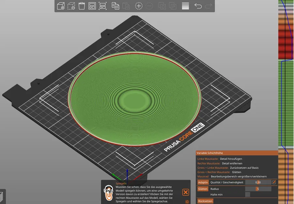Open the variable layer height tool

coord(185,6)
